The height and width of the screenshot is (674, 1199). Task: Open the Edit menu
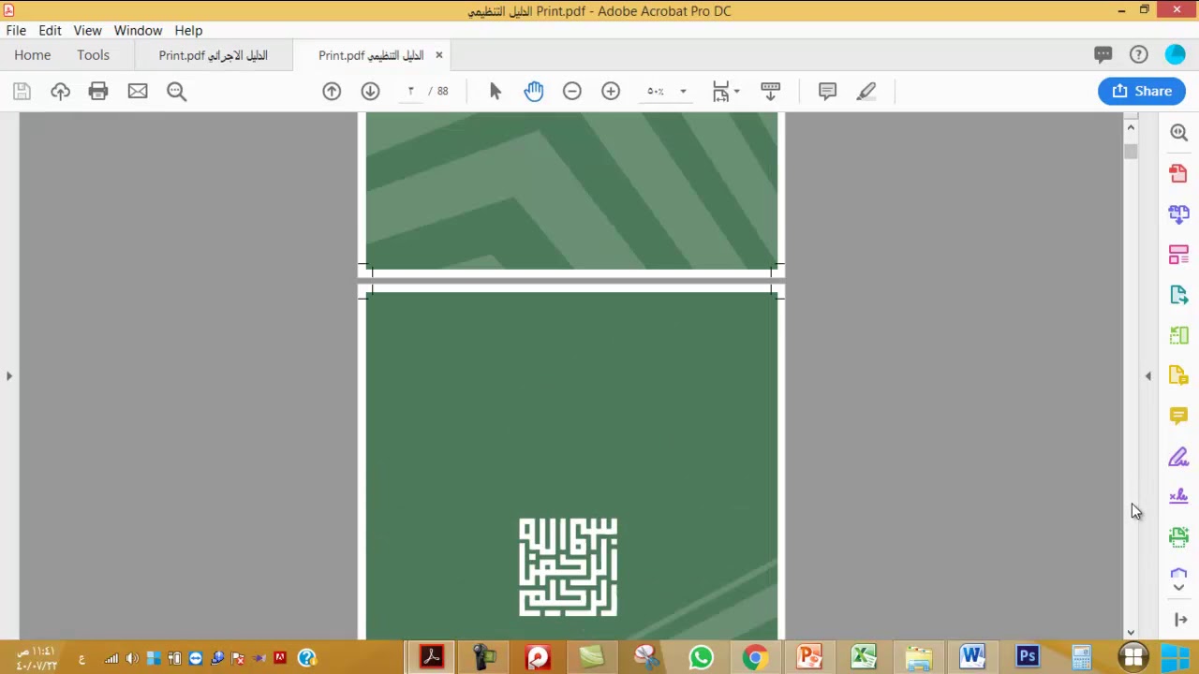point(50,30)
